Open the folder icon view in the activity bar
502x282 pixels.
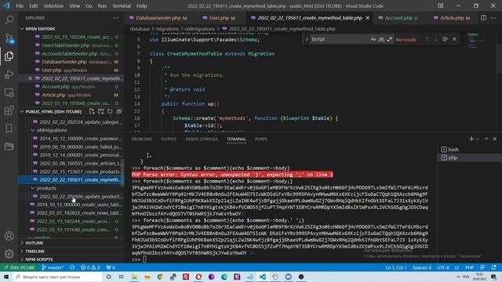coord(9,146)
